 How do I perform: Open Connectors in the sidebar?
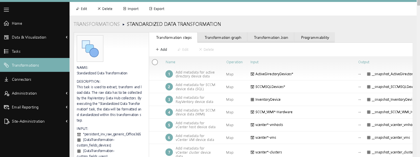[35, 79]
